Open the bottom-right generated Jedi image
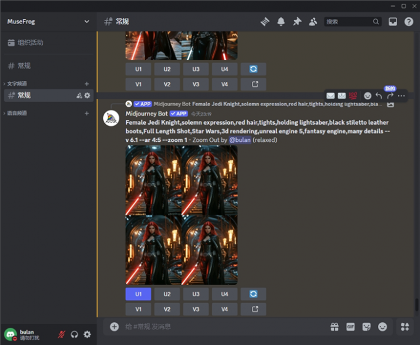This screenshot has height=345, width=420. pos(209,250)
